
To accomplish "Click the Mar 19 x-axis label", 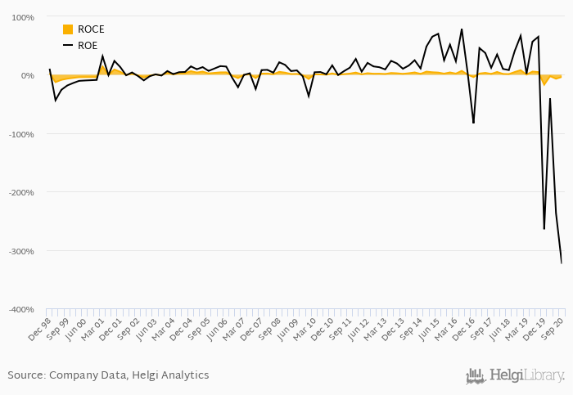I will click(515, 328).
